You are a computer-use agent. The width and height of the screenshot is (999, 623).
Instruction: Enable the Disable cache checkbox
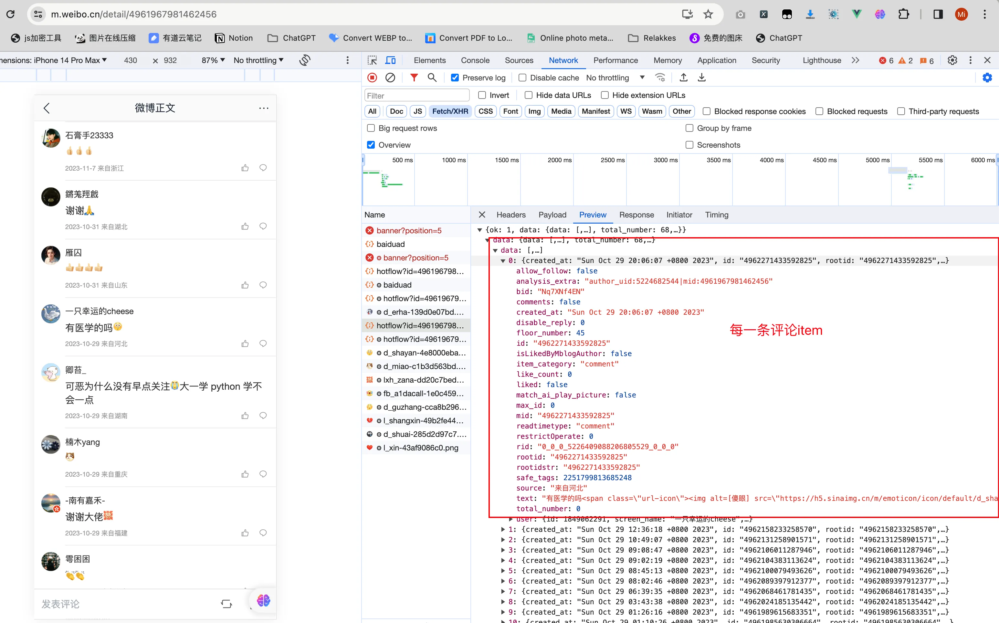(x=522, y=78)
